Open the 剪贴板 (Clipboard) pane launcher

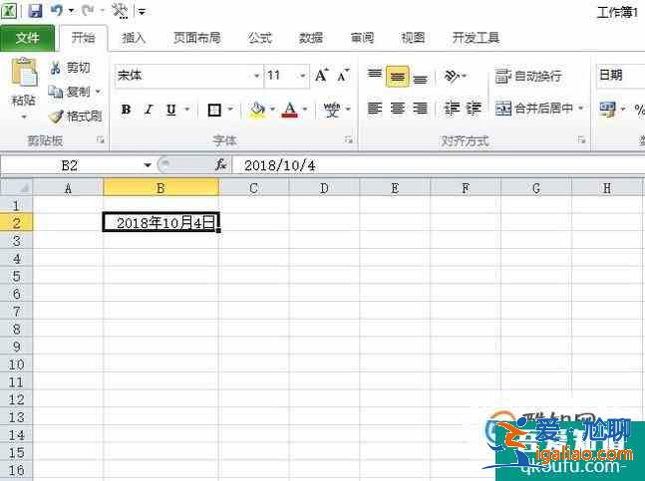click(x=100, y=140)
